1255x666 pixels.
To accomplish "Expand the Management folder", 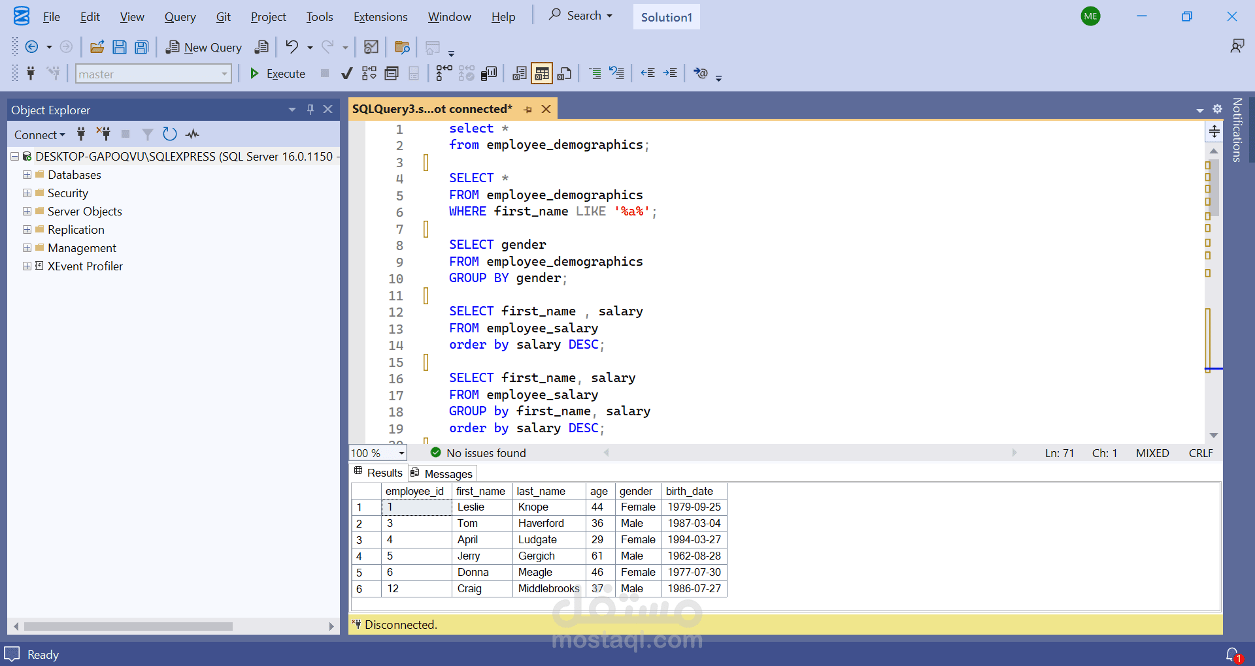I will point(27,248).
